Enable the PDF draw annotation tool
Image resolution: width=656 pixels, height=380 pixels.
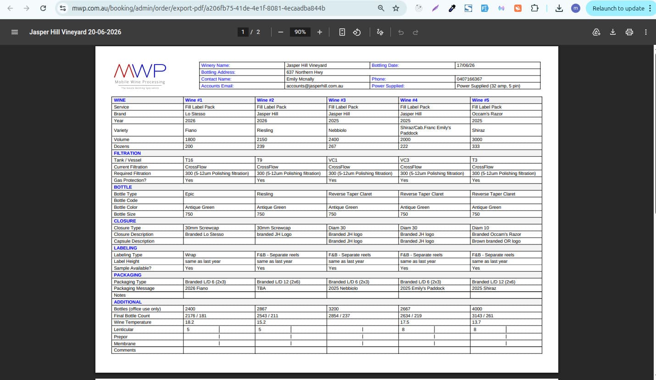(x=380, y=32)
